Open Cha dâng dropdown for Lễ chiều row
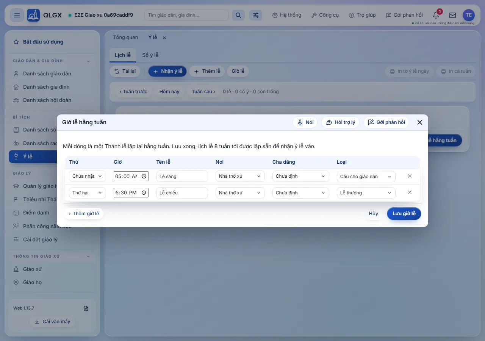 pyautogui.click(x=301, y=192)
